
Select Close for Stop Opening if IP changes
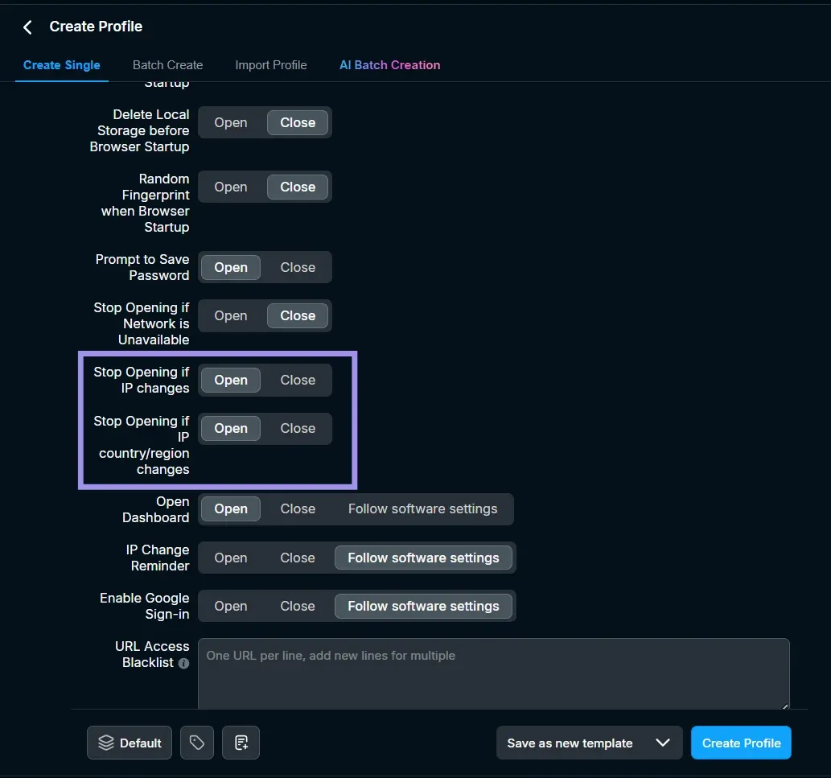pyautogui.click(x=298, y=380)
